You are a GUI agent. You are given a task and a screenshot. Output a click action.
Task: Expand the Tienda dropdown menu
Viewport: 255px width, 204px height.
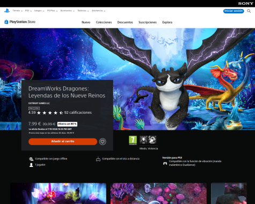point(17,11)
